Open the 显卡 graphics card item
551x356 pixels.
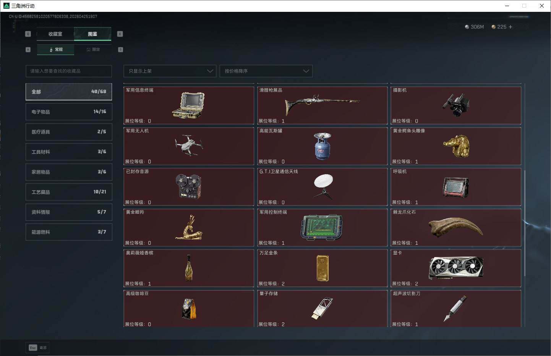tap(456, 268)
